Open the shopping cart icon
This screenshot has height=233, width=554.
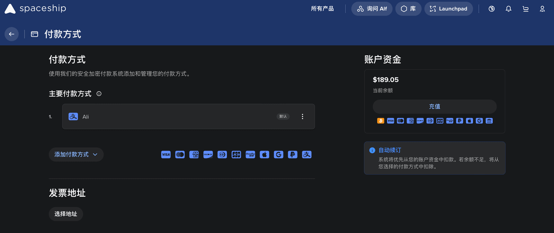[x=526, y=9]
